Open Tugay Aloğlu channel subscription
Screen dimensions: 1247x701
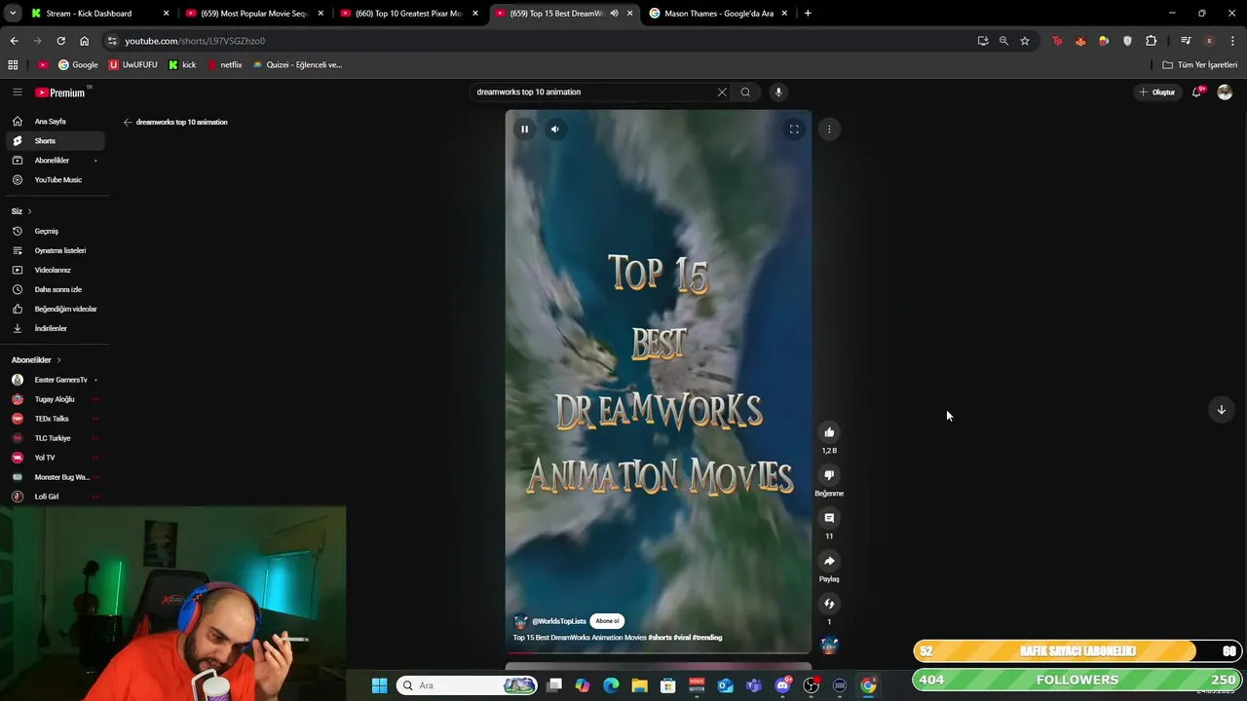[x=55, y=399]
